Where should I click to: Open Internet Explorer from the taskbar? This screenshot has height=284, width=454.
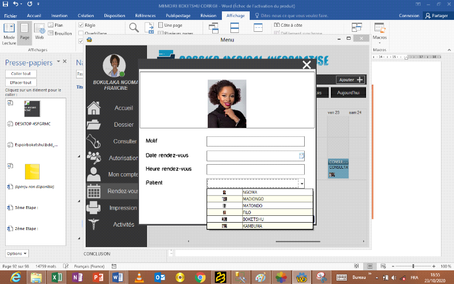[15, 277]
